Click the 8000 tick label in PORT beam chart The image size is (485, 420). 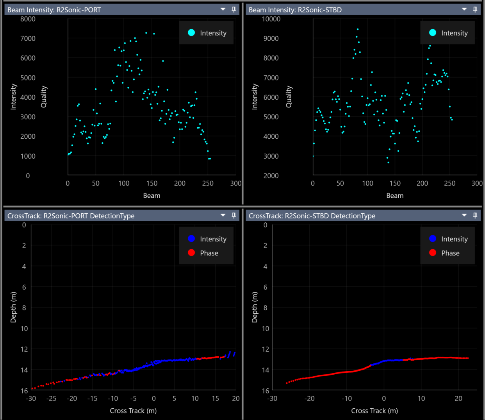28,19
